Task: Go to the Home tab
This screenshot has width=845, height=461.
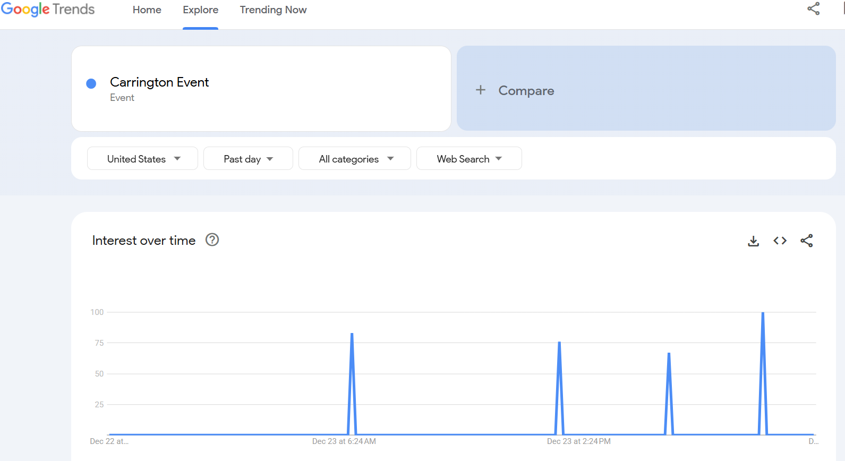Action: pyautogui.click(x=147, y=10)
